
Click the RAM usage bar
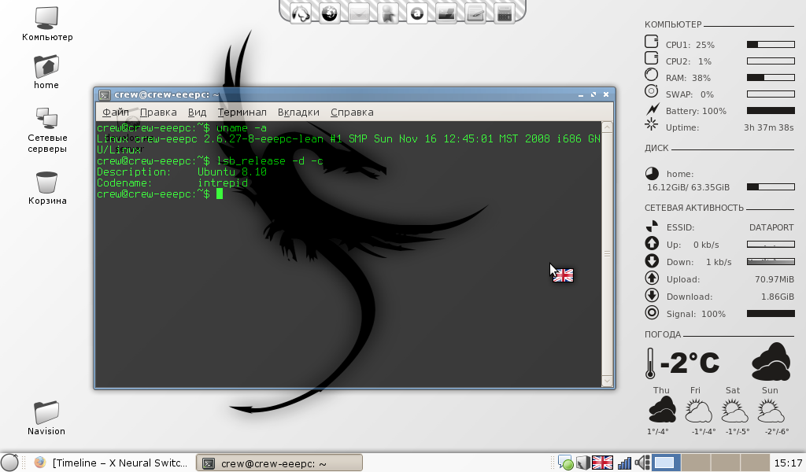771,78
